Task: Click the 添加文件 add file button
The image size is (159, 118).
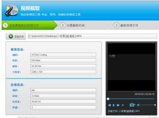Action: (x=16, y=36)
